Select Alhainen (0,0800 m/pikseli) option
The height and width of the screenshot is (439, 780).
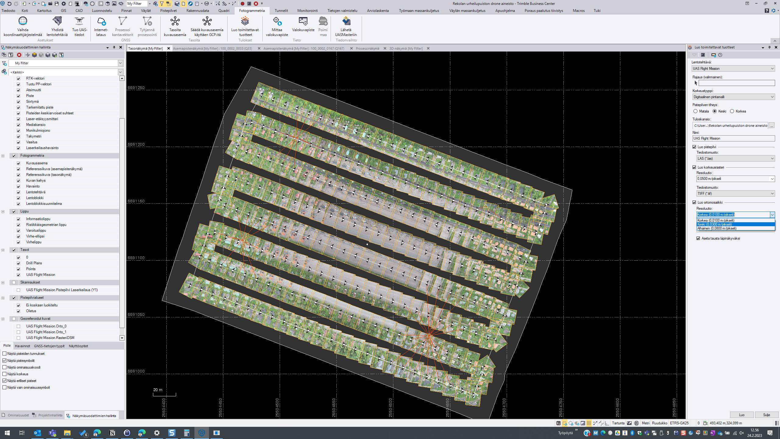tap(736, 228)
